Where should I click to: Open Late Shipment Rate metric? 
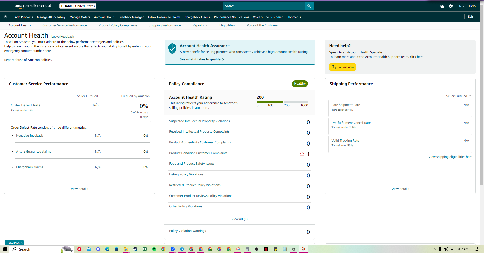[x=346, y=105]
